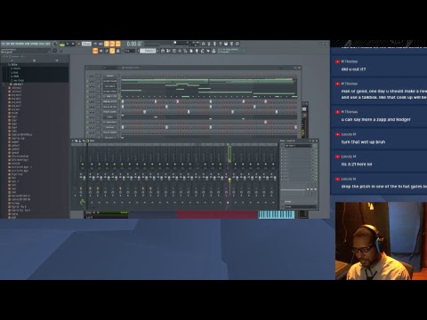Click the Channel rack title menu arrow
Viewport: 427px width, 320px height.
coord(87,68)
